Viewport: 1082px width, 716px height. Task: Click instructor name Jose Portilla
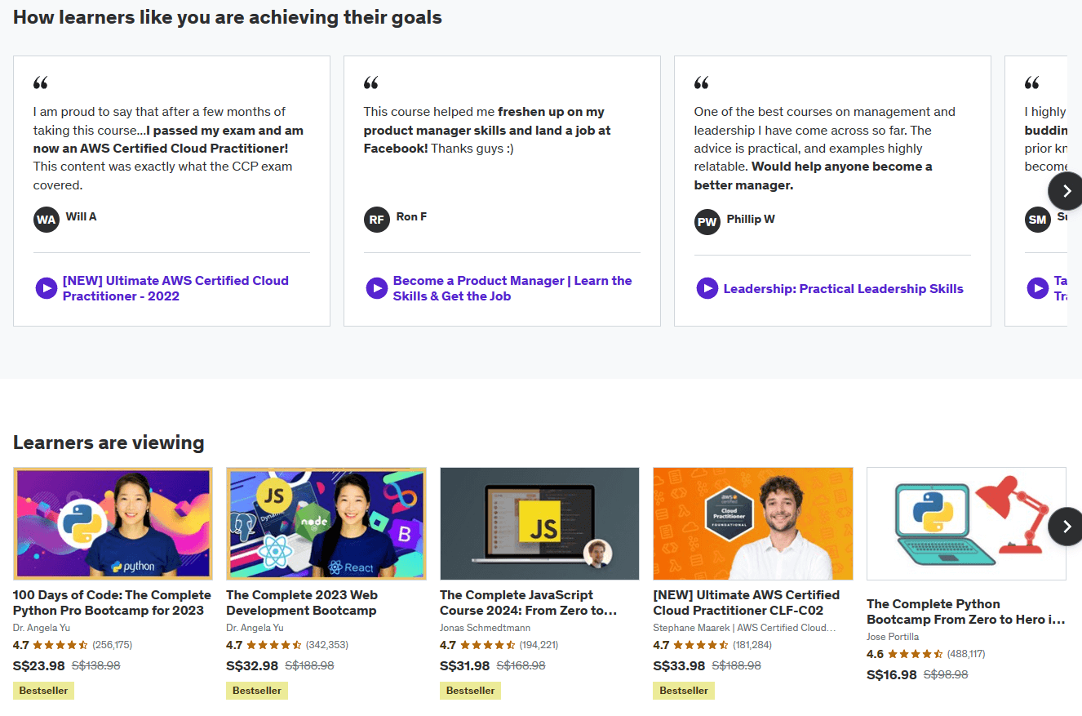[893, 637]
